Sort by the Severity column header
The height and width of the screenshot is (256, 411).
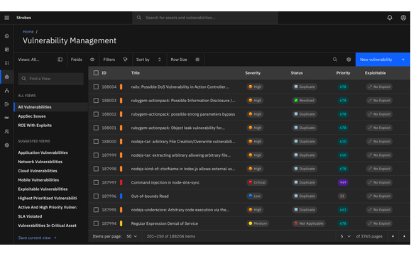(x=253, y=73)
